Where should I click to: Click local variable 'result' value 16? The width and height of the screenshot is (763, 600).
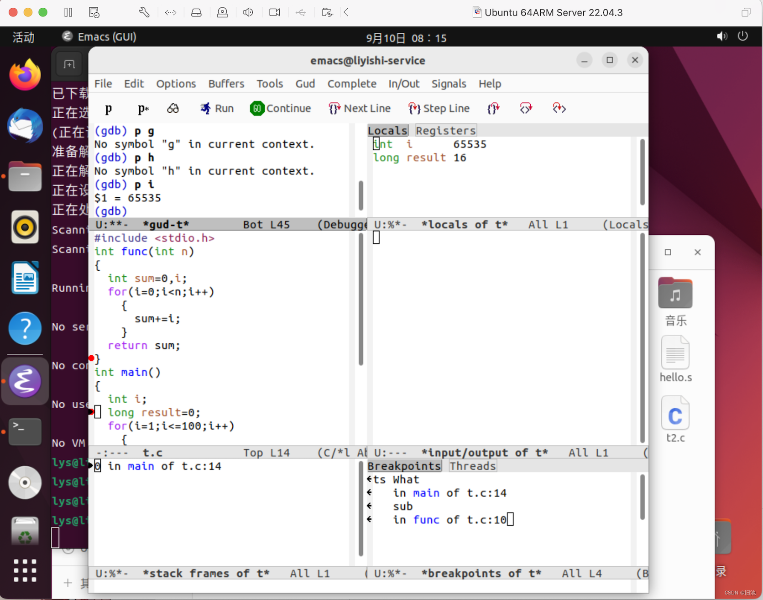point(460,158)
